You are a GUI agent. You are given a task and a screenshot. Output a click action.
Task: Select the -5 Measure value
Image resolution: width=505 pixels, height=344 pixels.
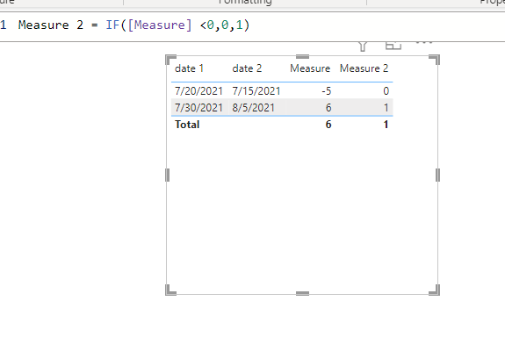(326, 91)
